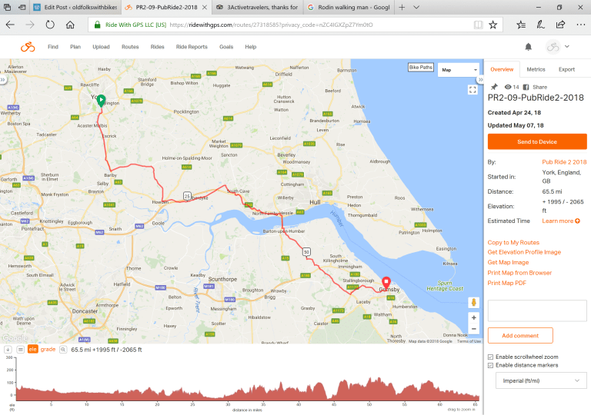Toggle the Bike Paths overlay
591x415 pixels.
pos(420,69)
